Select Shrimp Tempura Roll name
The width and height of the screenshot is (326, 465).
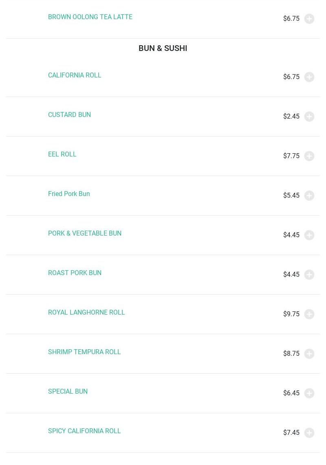click(84, 352)
